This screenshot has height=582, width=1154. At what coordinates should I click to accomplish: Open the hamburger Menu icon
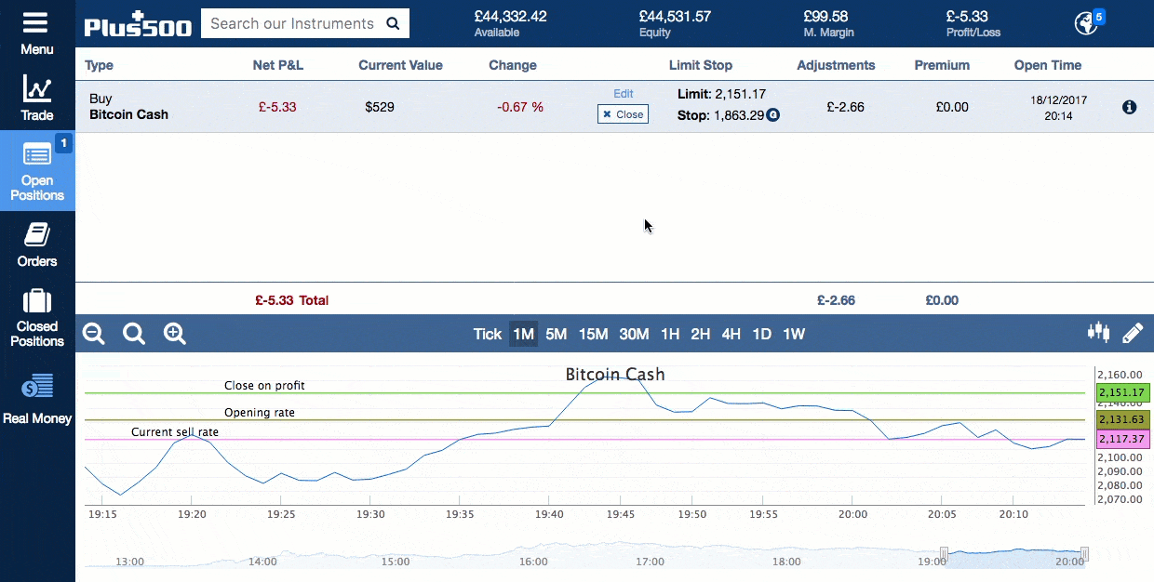36,22
